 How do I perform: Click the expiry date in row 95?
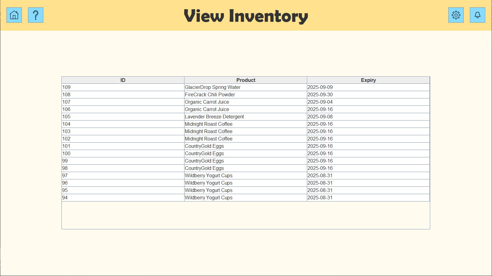point(368,190)
